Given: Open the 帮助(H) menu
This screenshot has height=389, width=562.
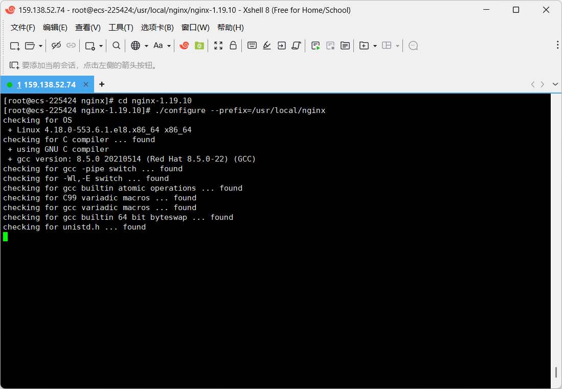Looking at the screenshot, I should point(231,28).
